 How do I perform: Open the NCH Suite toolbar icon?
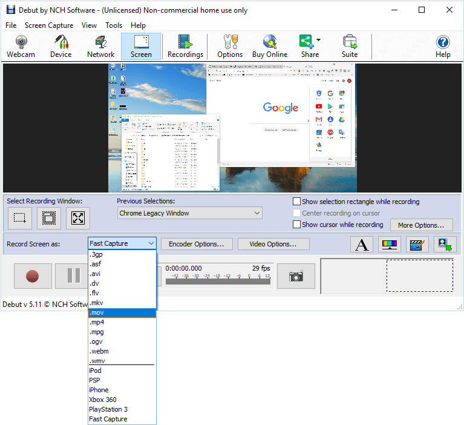point(350,47)
